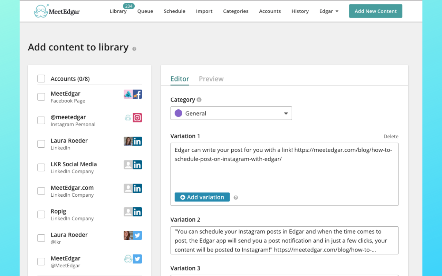Click Twitter icon for Laura Roeder @lkr
Screen dimensions: 442x276
pos(137,235)
